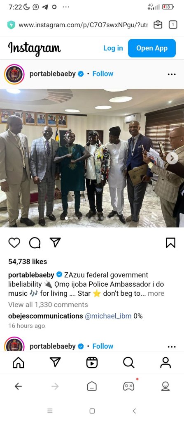Image resolution: width=184 pixels, height=423 pixels.
Task: Follow portablebaeby on the first post
Action: pyautogui.click(x=103, y=74)
